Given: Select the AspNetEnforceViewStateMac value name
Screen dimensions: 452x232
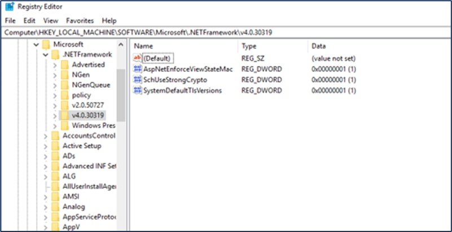Looking at the screenshot, I should tap(188, 69).
